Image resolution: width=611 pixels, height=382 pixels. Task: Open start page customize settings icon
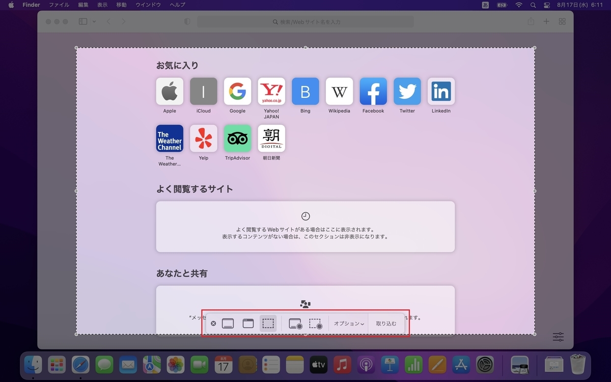tap(558, 337)
